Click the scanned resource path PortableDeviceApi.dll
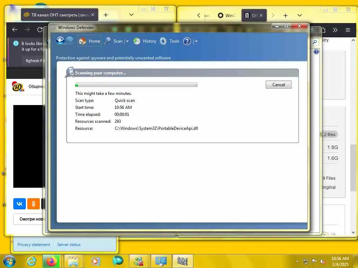The image size is (358, 268). 156,128
